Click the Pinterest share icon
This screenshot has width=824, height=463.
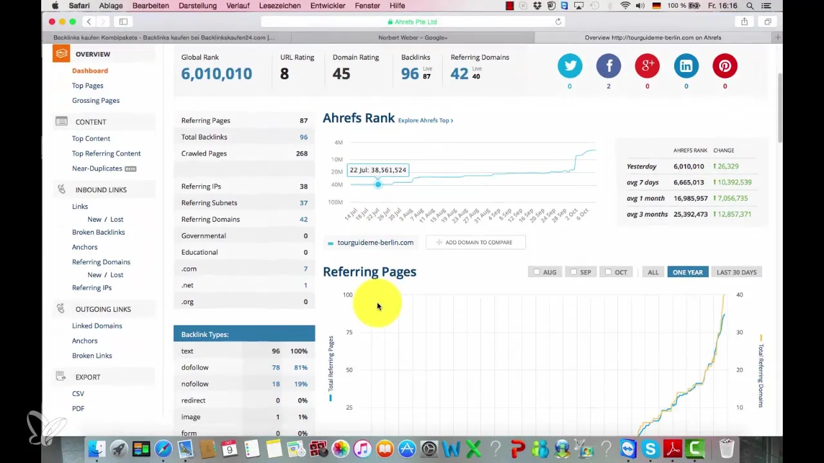725,66
